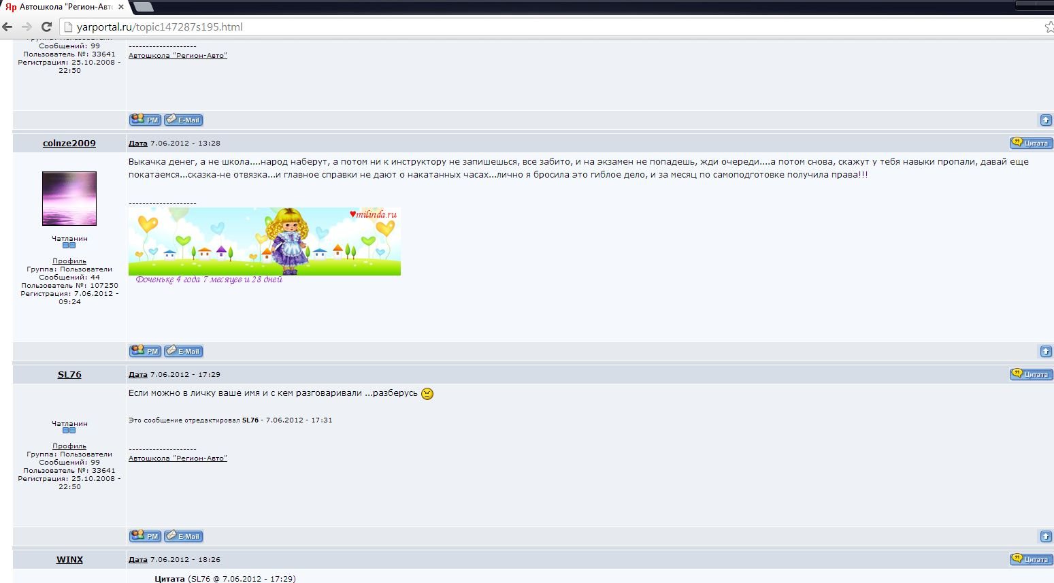Click E-Mail button under SL76's 17:29 post
The height and width of the screenshot is (583, 1054).
(184, 536)
